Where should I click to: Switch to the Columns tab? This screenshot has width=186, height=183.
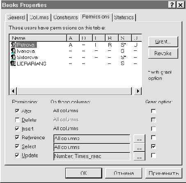(39, 18)
